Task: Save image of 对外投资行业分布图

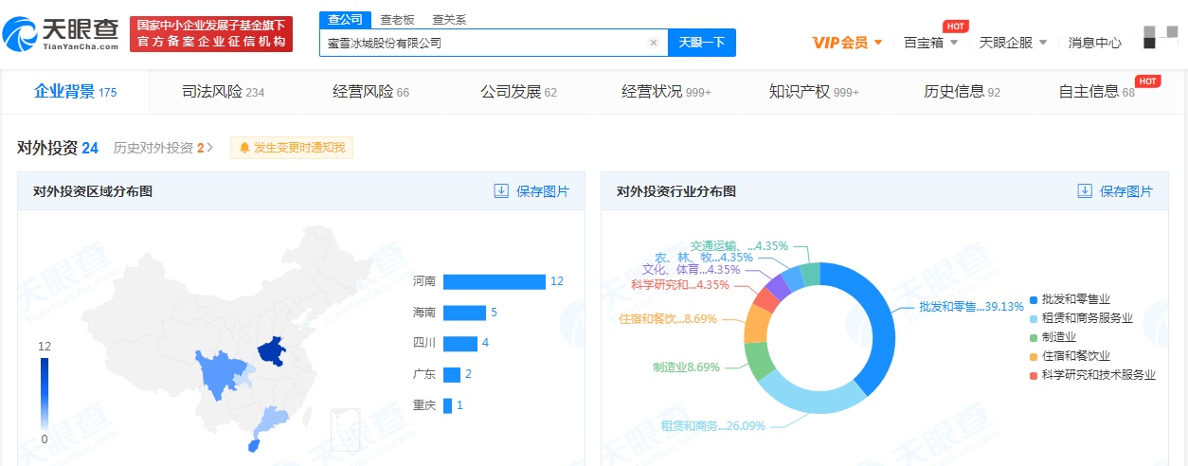Action: click(x=1115, y=191)
